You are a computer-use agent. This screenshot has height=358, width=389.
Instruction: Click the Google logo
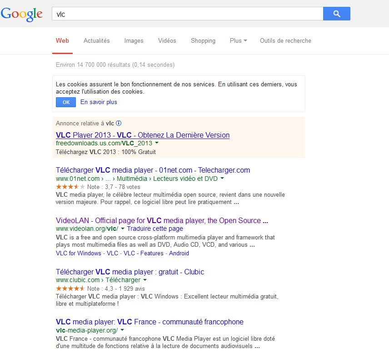(21, 14)
